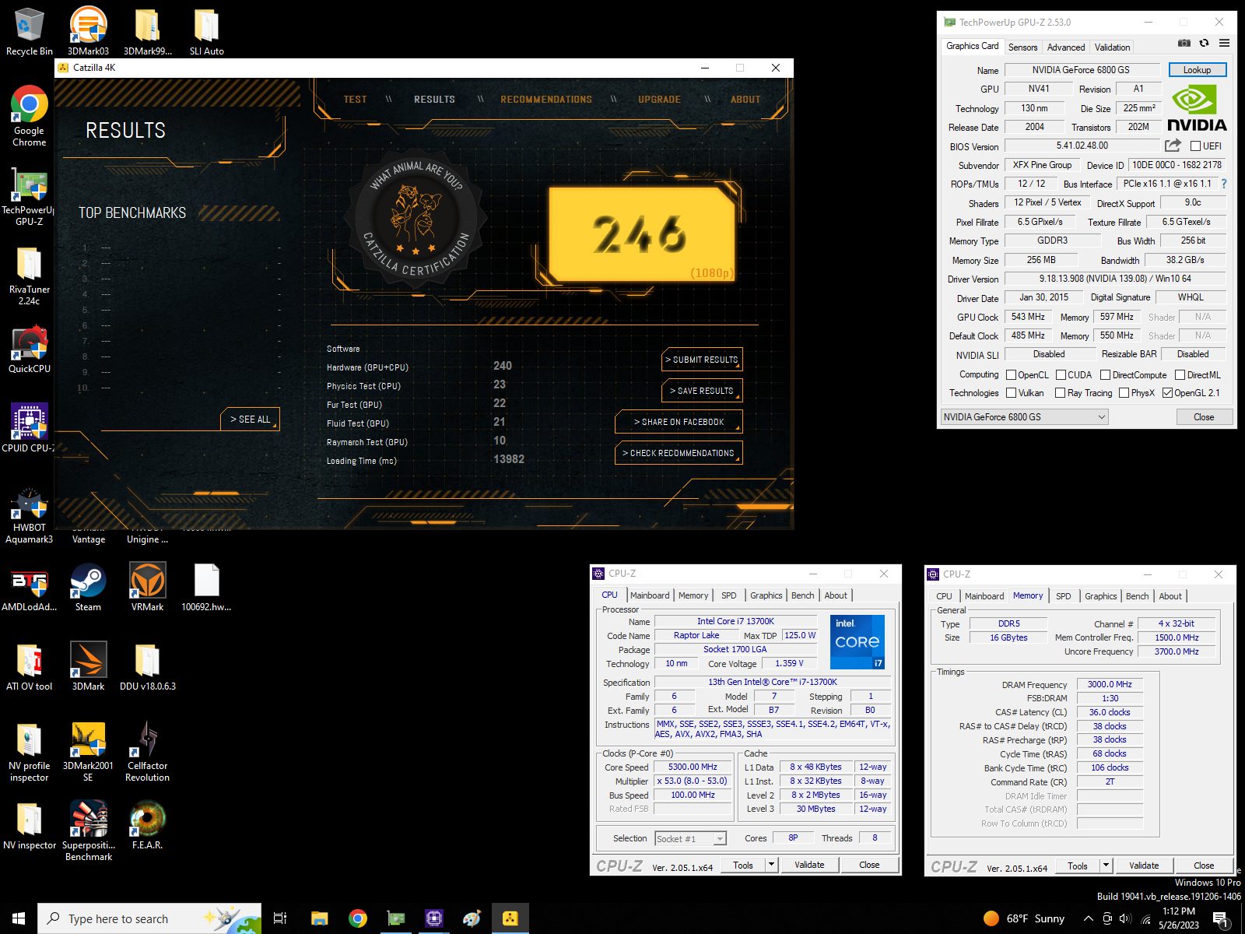Open the SPD tab in right CPU-Z window
Viewport: 1245px width, 934px height.
pos(1063,596)
